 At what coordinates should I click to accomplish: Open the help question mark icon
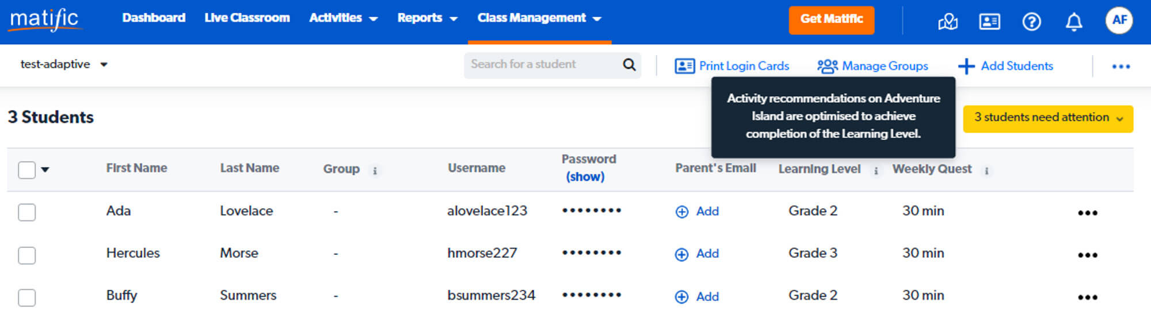1031,22
